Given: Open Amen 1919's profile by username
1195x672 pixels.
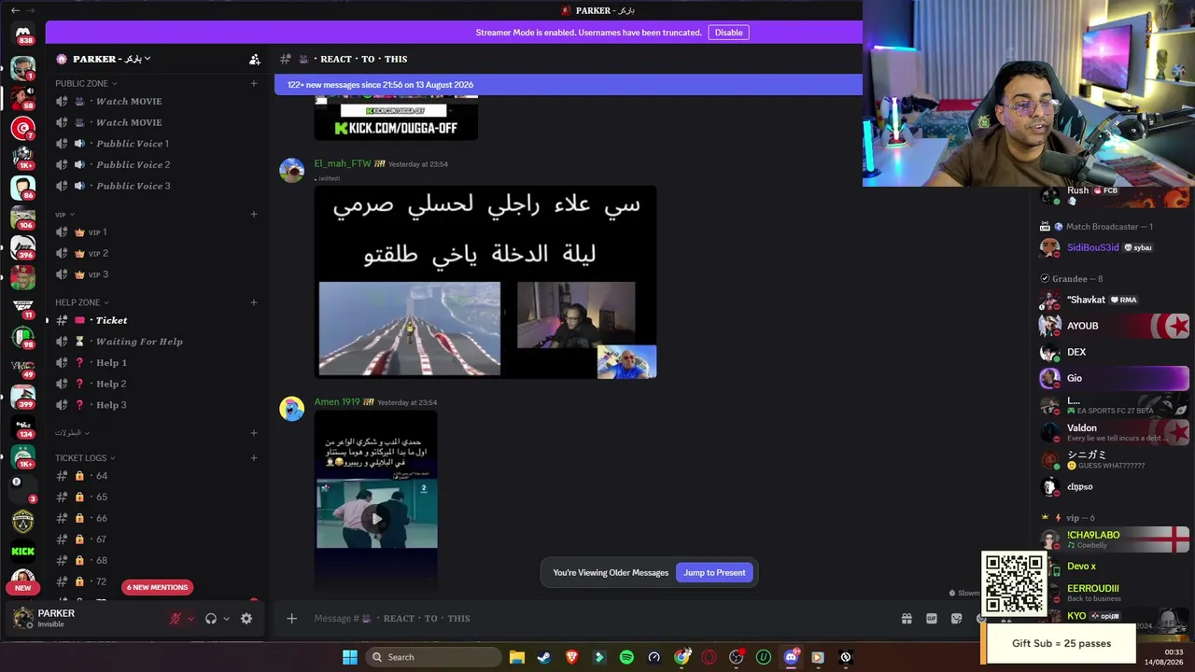Looking at the screenshot, I should pyautogui.click(x=337, y=402).
